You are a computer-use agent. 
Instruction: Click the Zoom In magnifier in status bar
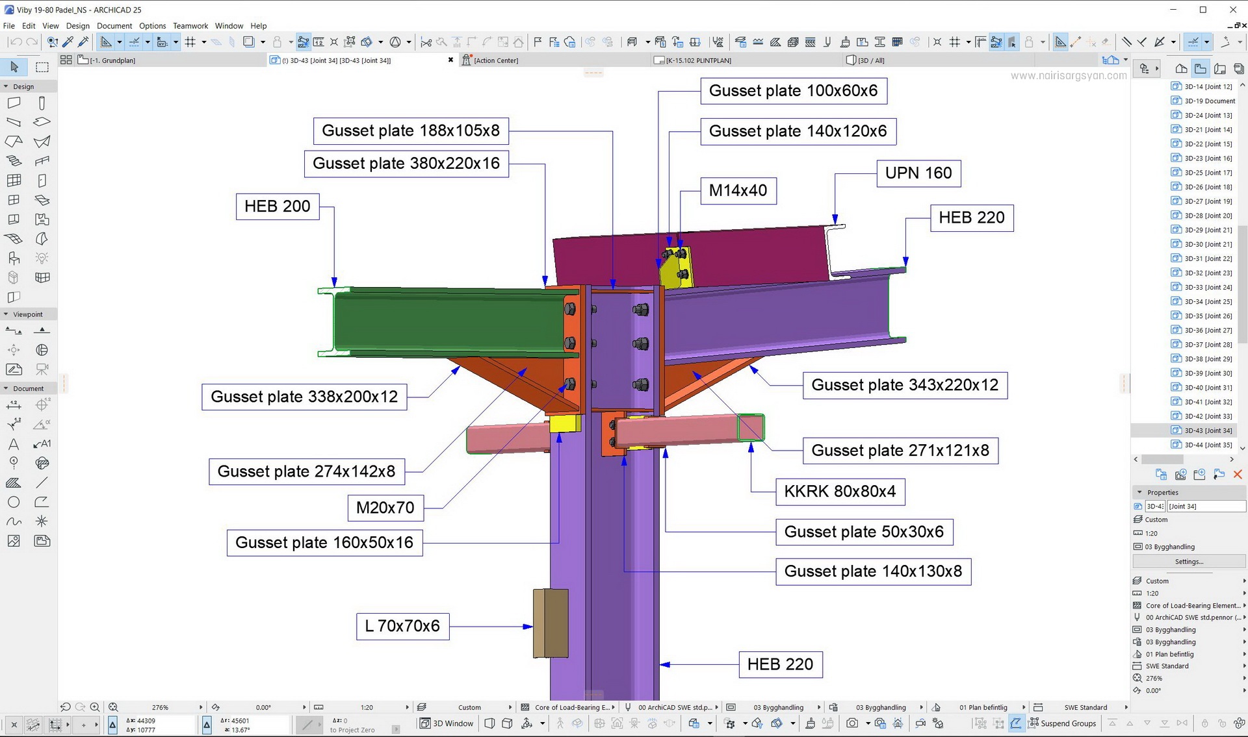point(95,707)
